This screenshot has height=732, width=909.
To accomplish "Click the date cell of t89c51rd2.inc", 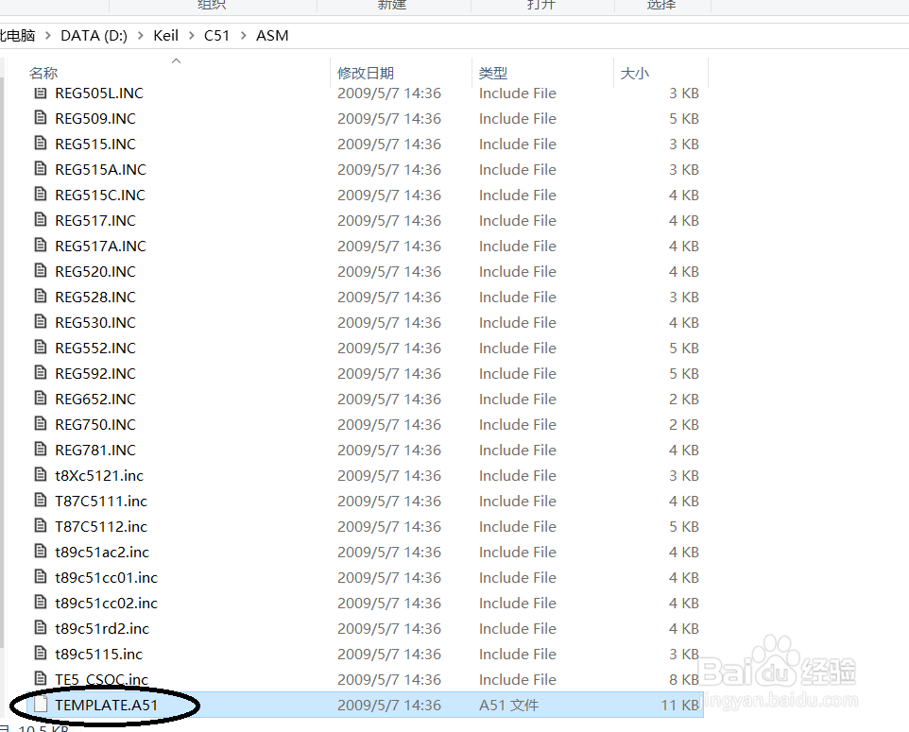I will (389, 628).
